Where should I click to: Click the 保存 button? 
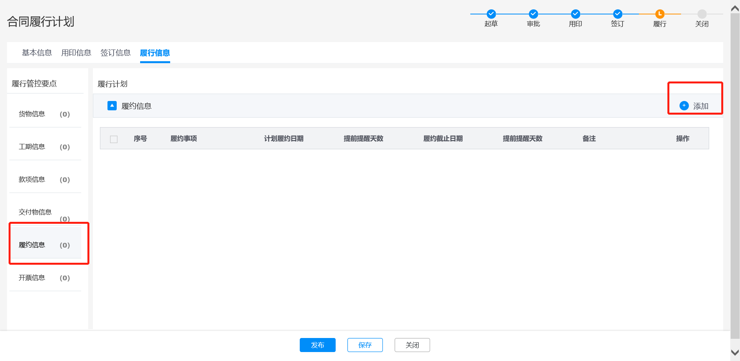point(365,345)
